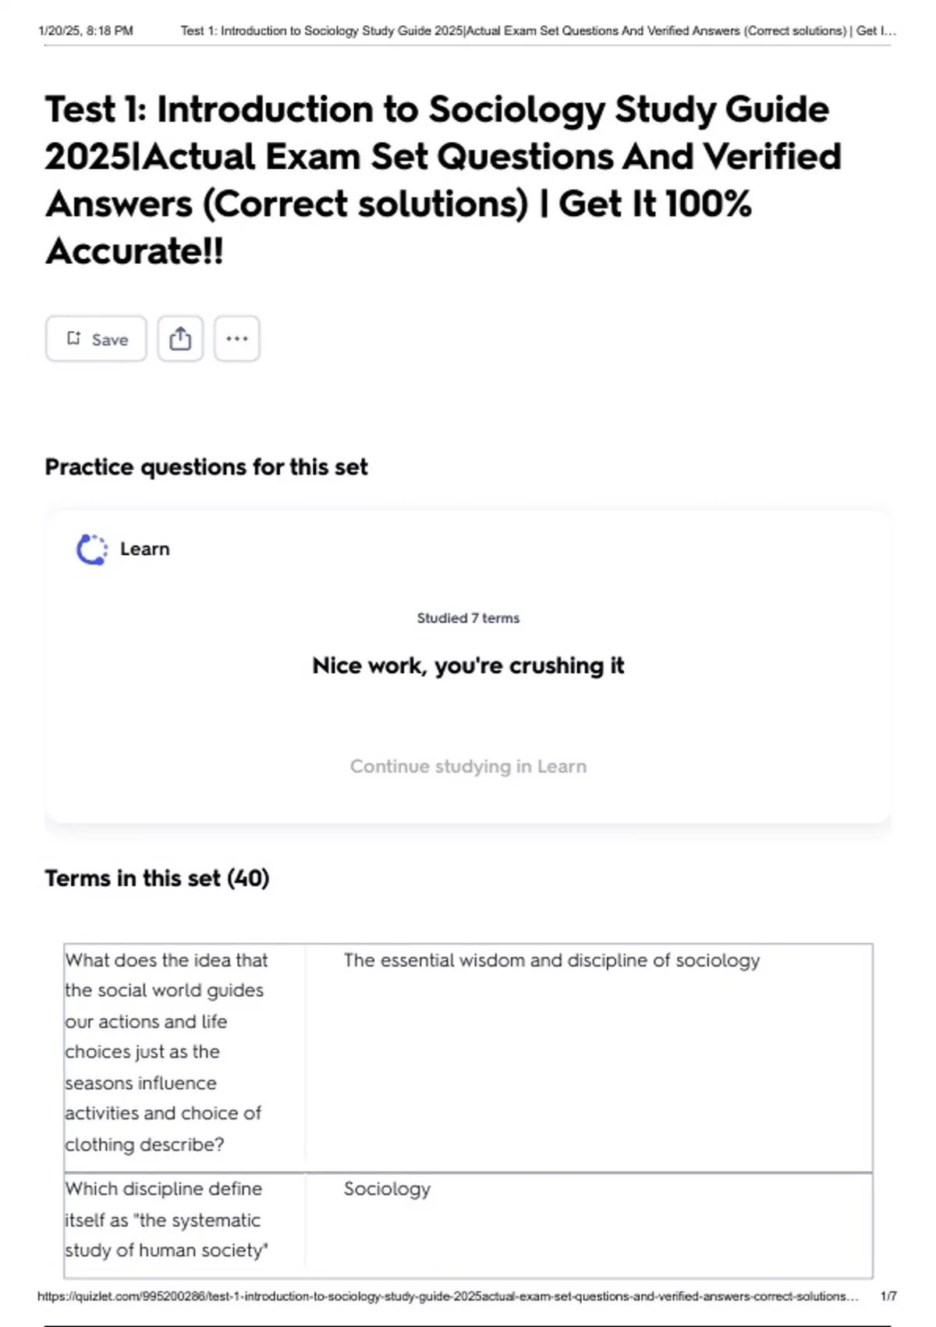Click the essential wisdom of sociology definition
Screen dimensions: 936x1327
pos(551,960)
